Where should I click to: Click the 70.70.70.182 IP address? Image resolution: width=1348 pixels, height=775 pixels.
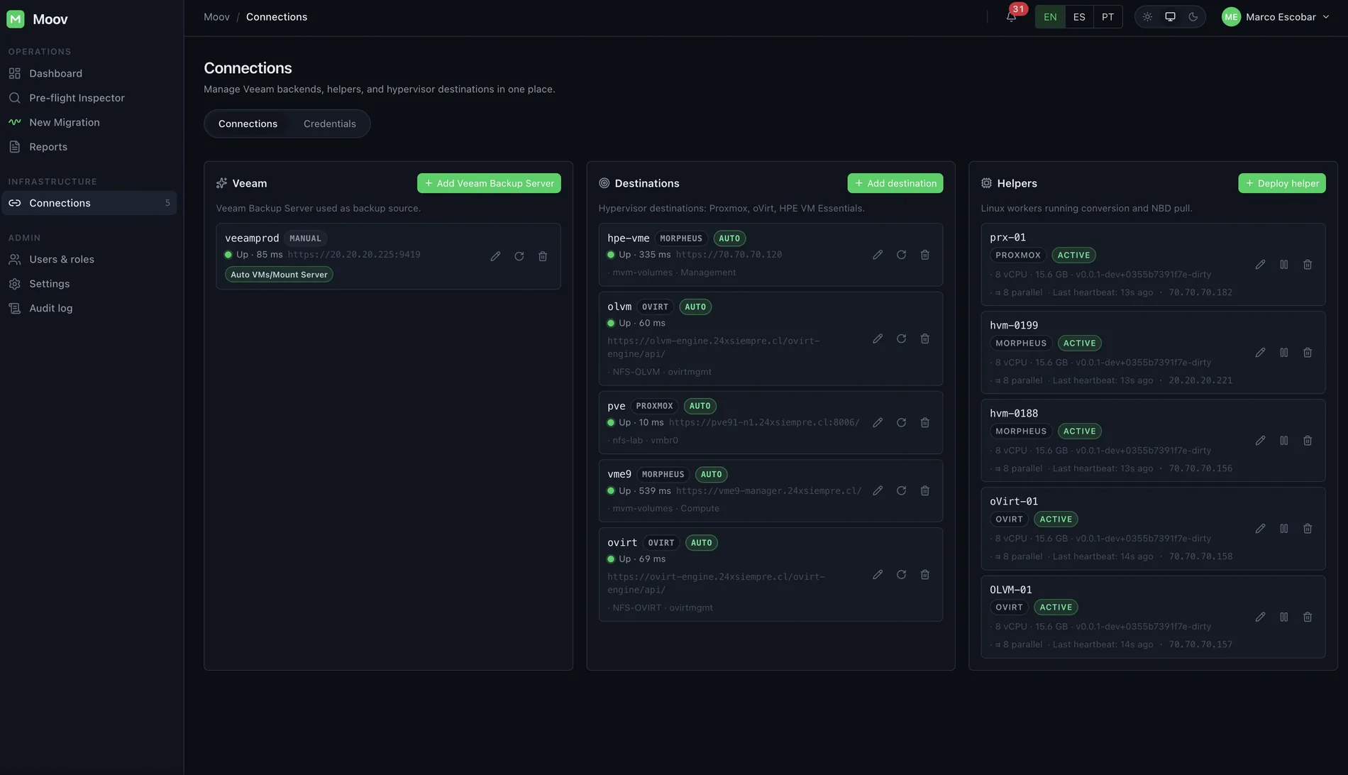click(x=1200, y=292)
